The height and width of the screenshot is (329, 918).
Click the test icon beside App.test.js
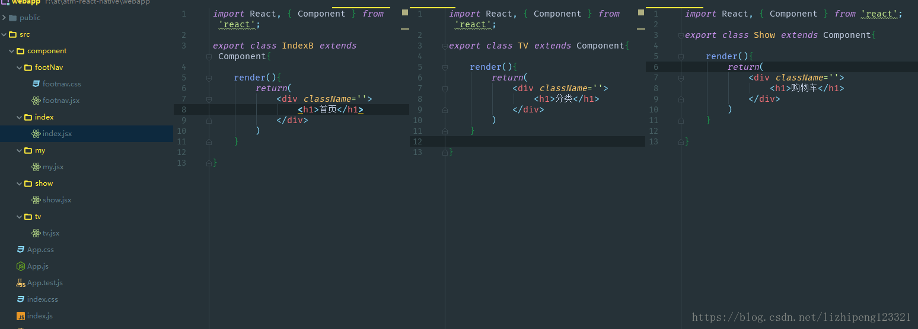pyautogui.click(x=21, y=283)
